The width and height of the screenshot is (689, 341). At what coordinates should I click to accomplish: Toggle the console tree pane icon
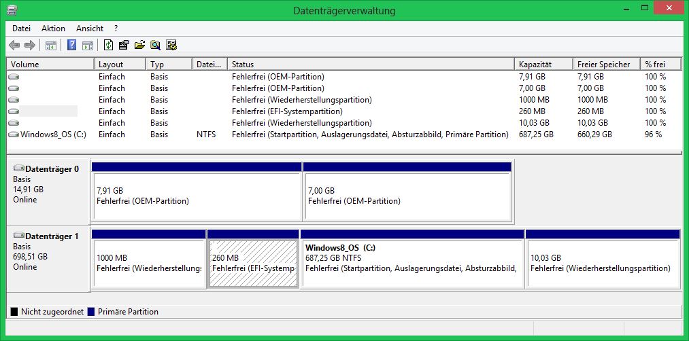click(51, 46)
